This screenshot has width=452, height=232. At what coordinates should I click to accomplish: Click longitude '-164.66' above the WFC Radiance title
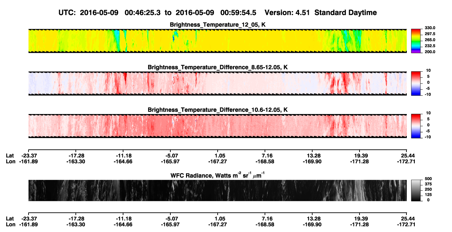click(124, 161)
